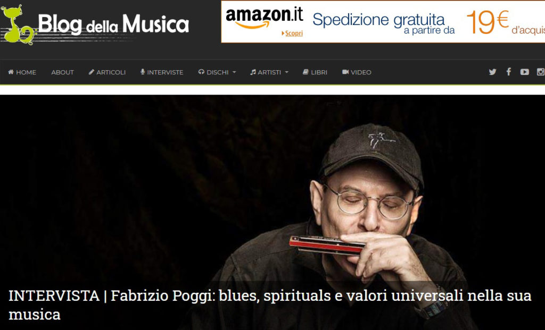Image resolution: width=545 pixels, height=330 pixels.
Task: Open the DISCHI menu item
Action: point(217,72)
